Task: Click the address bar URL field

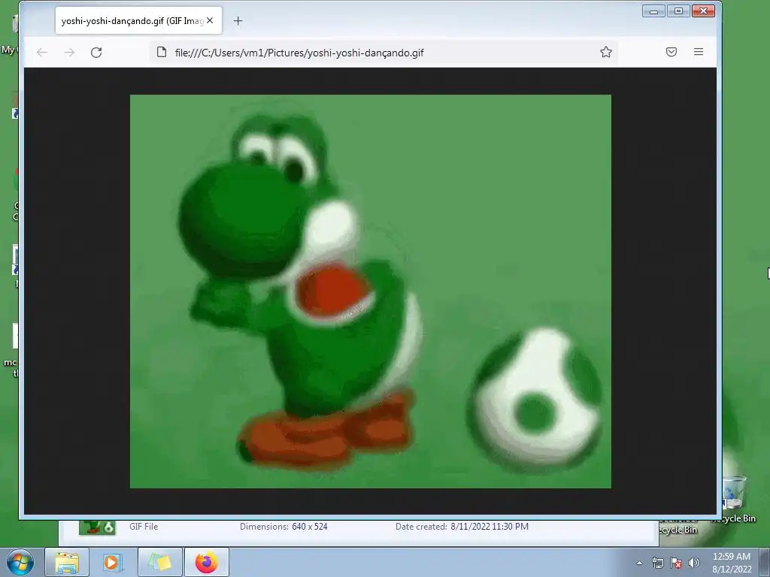Action: click(383, 53)
